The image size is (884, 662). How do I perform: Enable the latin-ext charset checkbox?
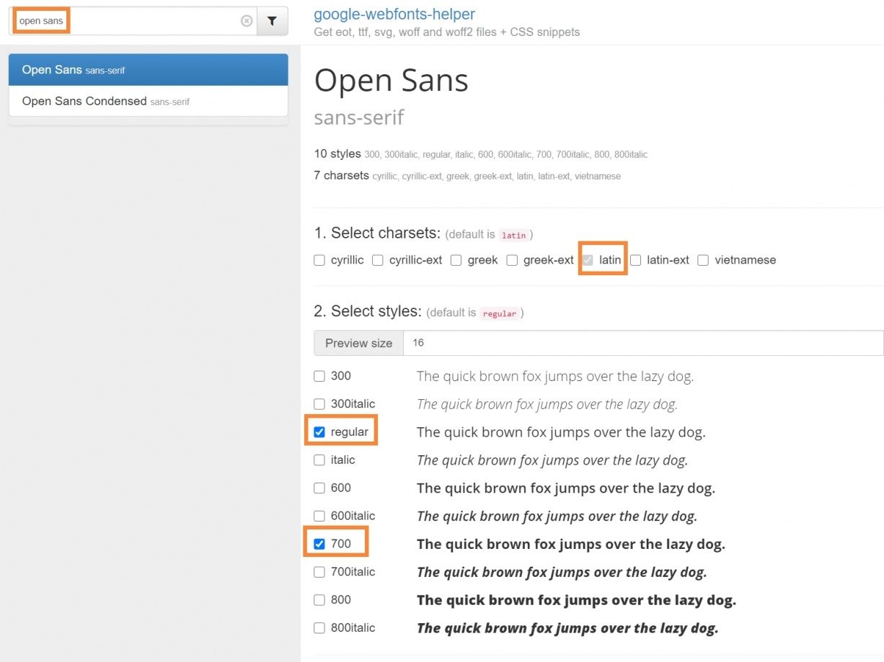pyautogui.click(x=635, y=260)
